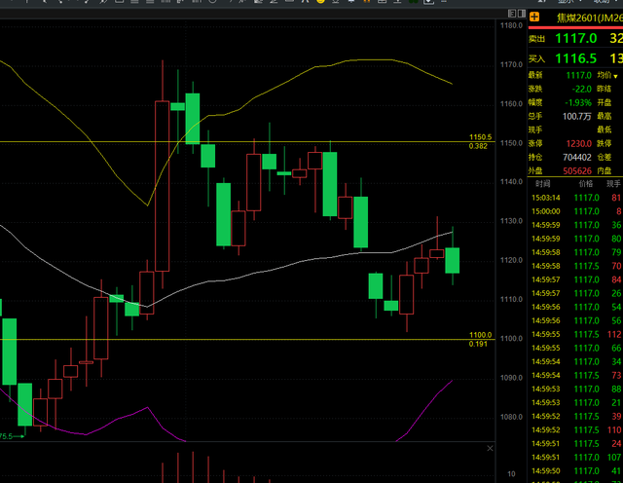Switch to the single-pane layout icon
Image resolution: width=623 pixels, height=483 pixels.
(512, 14)
